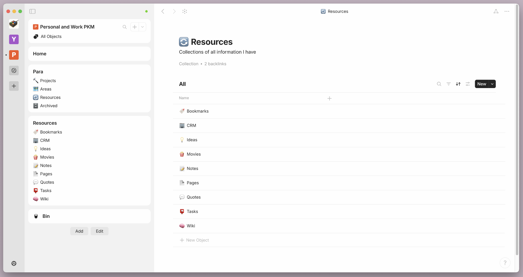This screenshot has width=523, height=277.
Task: Open the Bookmarks row in table
Action: click(339, 111)
